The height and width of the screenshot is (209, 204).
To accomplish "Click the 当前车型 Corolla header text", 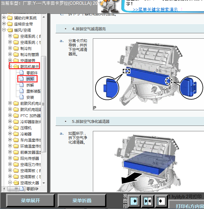I will coord(49,3).
